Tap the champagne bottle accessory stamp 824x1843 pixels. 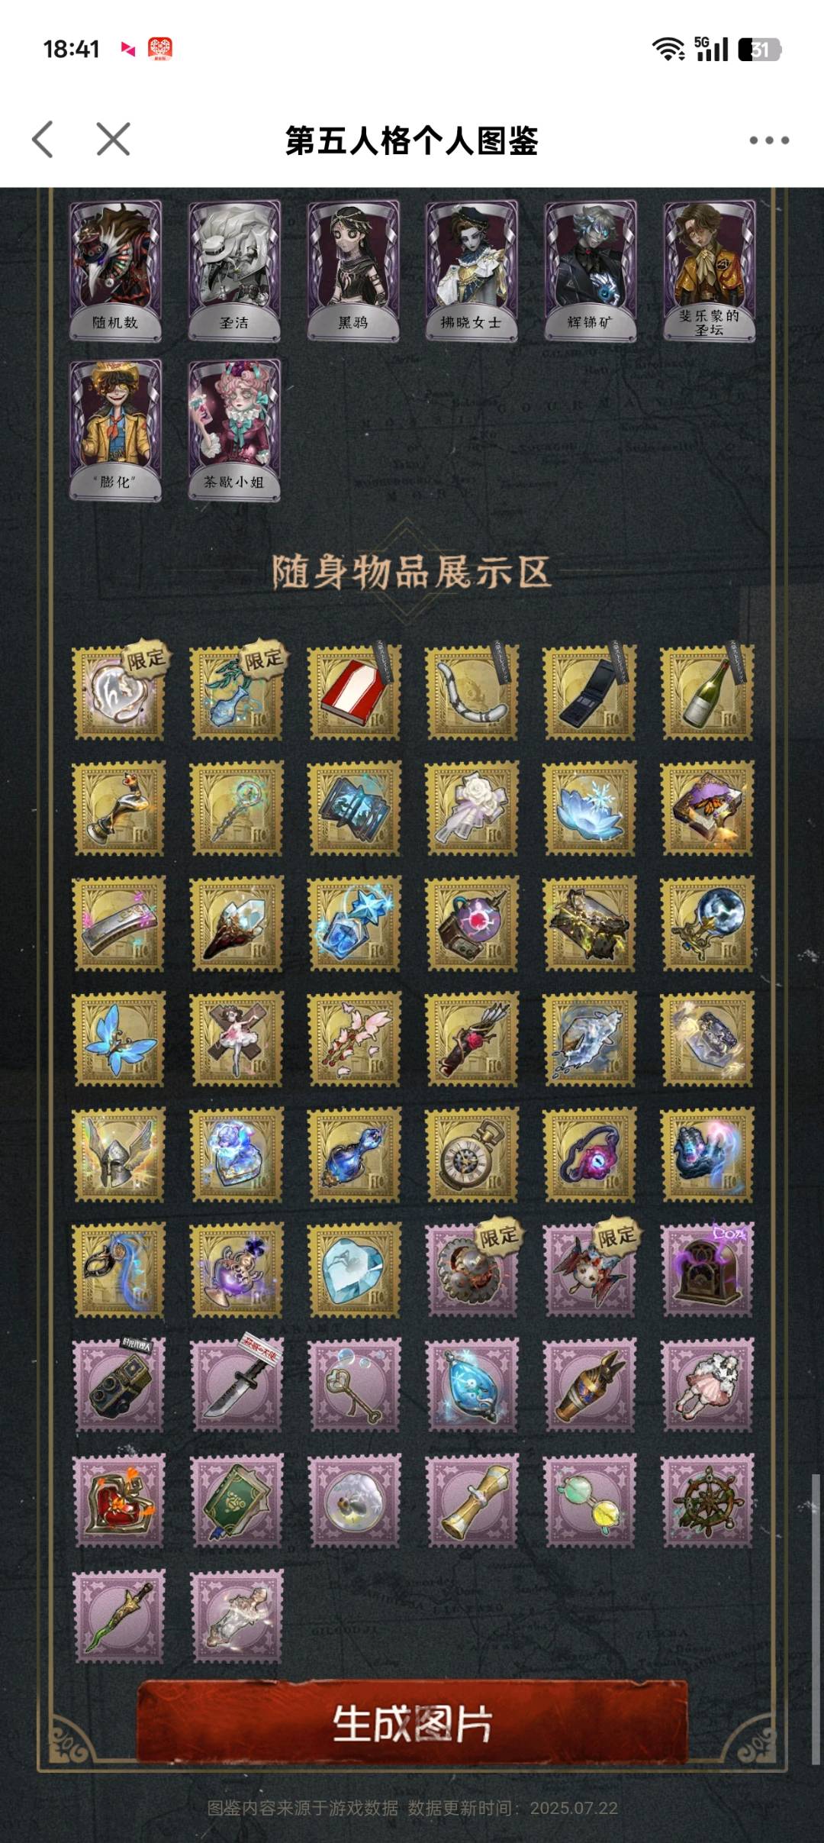(x=707, y=693)
